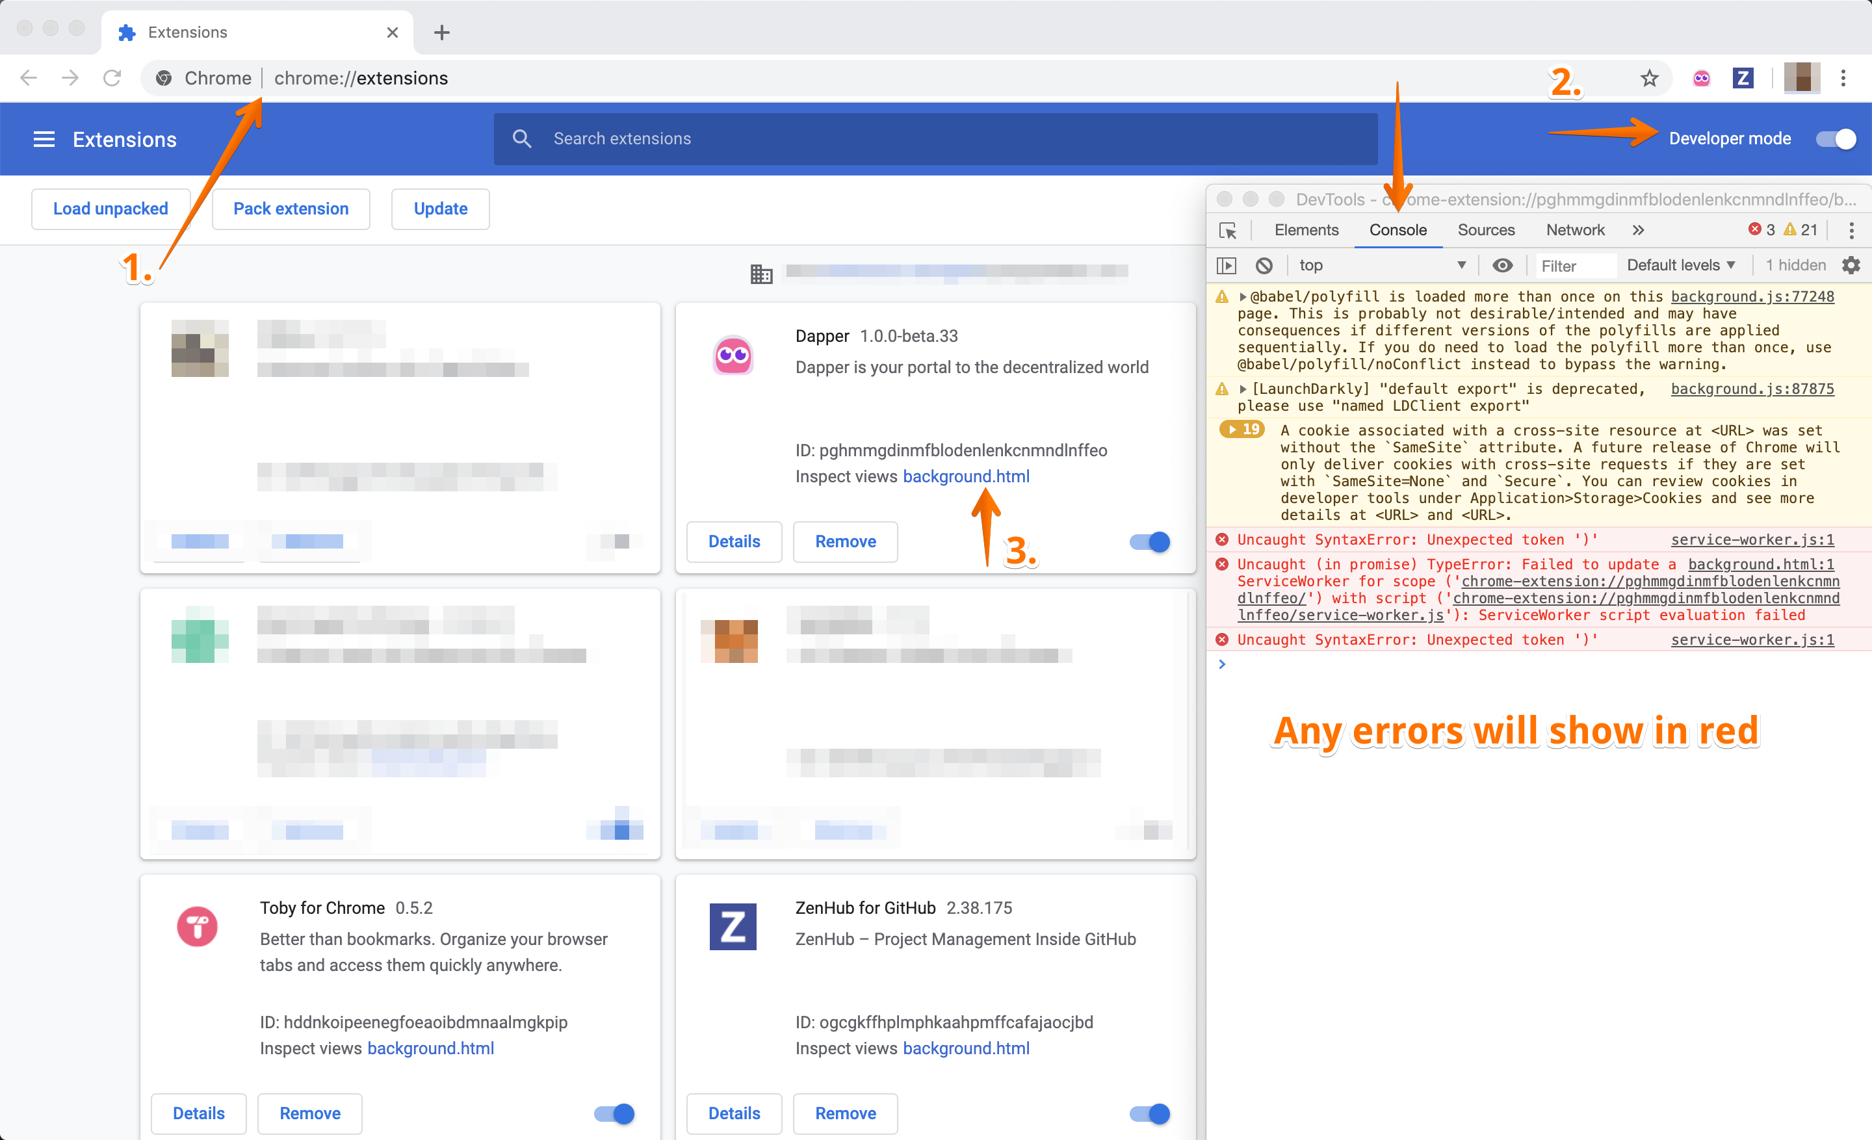The image size is (1872, 1140).
Task: Select the Extensions browser tab
Action: point(257,32)
